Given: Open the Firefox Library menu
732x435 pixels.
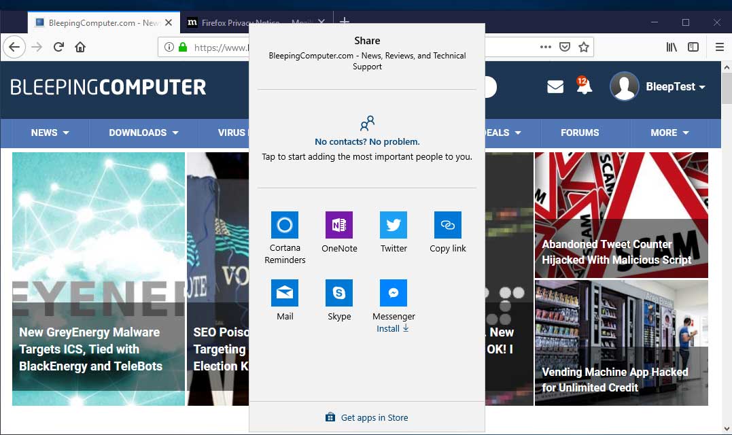Looking at the screenshot, I should (672, 47).
